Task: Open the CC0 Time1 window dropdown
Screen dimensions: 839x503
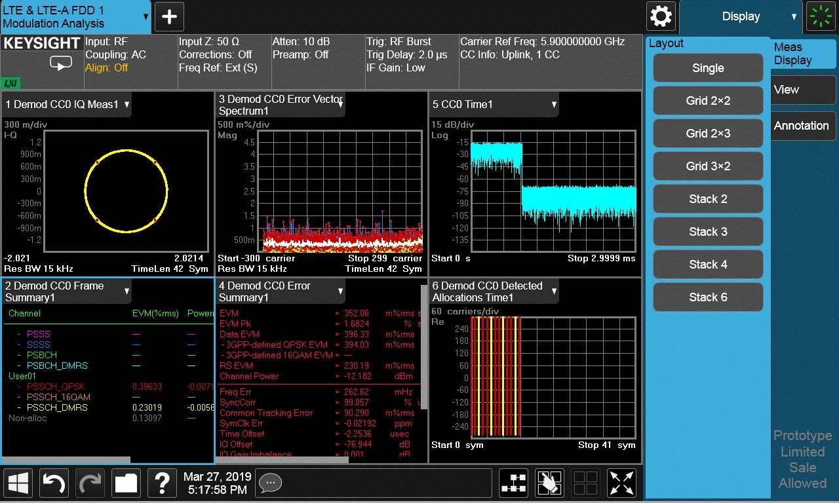Action: click(554, 104)
